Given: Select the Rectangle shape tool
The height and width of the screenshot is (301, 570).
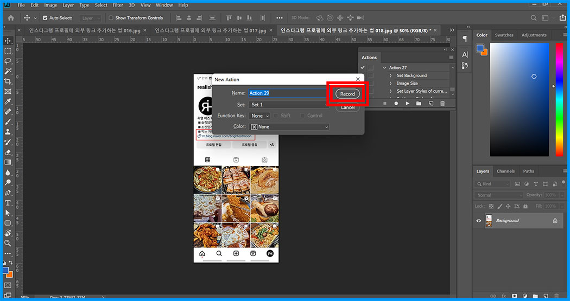Looking at the screenshot, I should tap(8, 223).
